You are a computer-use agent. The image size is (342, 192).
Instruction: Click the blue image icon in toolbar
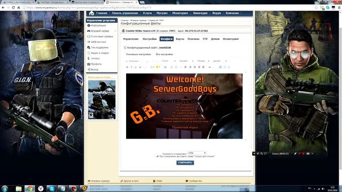point(220,67)
